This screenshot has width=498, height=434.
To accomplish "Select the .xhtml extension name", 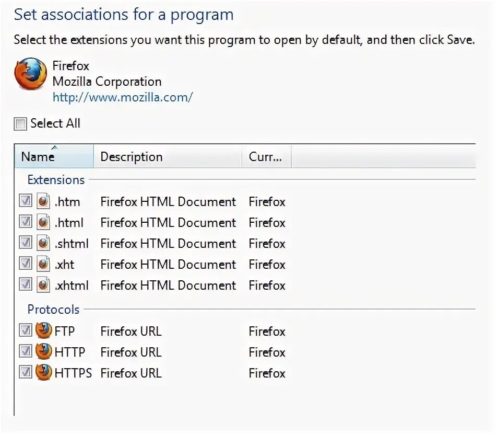I will pos(72,285).
